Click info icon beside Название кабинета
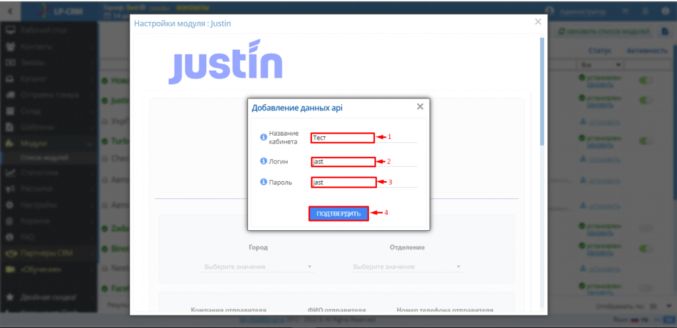The width and height of the screenshot is (677, 328). tap(263, 138)
